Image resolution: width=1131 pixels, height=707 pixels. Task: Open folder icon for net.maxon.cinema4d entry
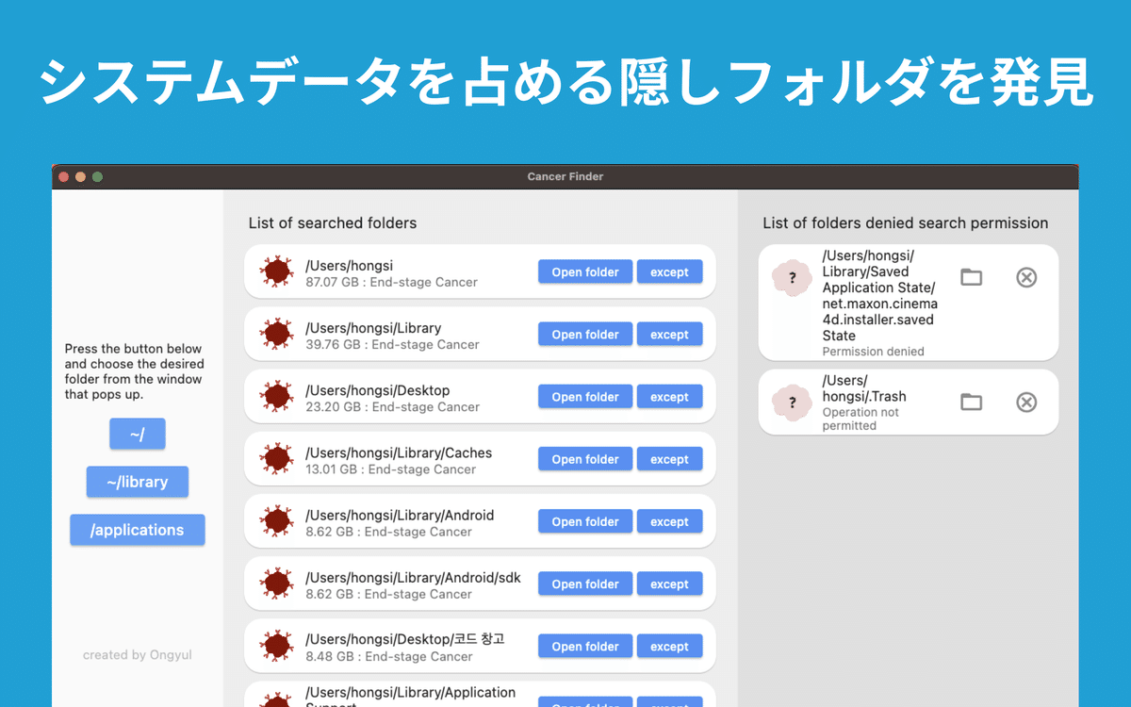click(x=971, y=277)
